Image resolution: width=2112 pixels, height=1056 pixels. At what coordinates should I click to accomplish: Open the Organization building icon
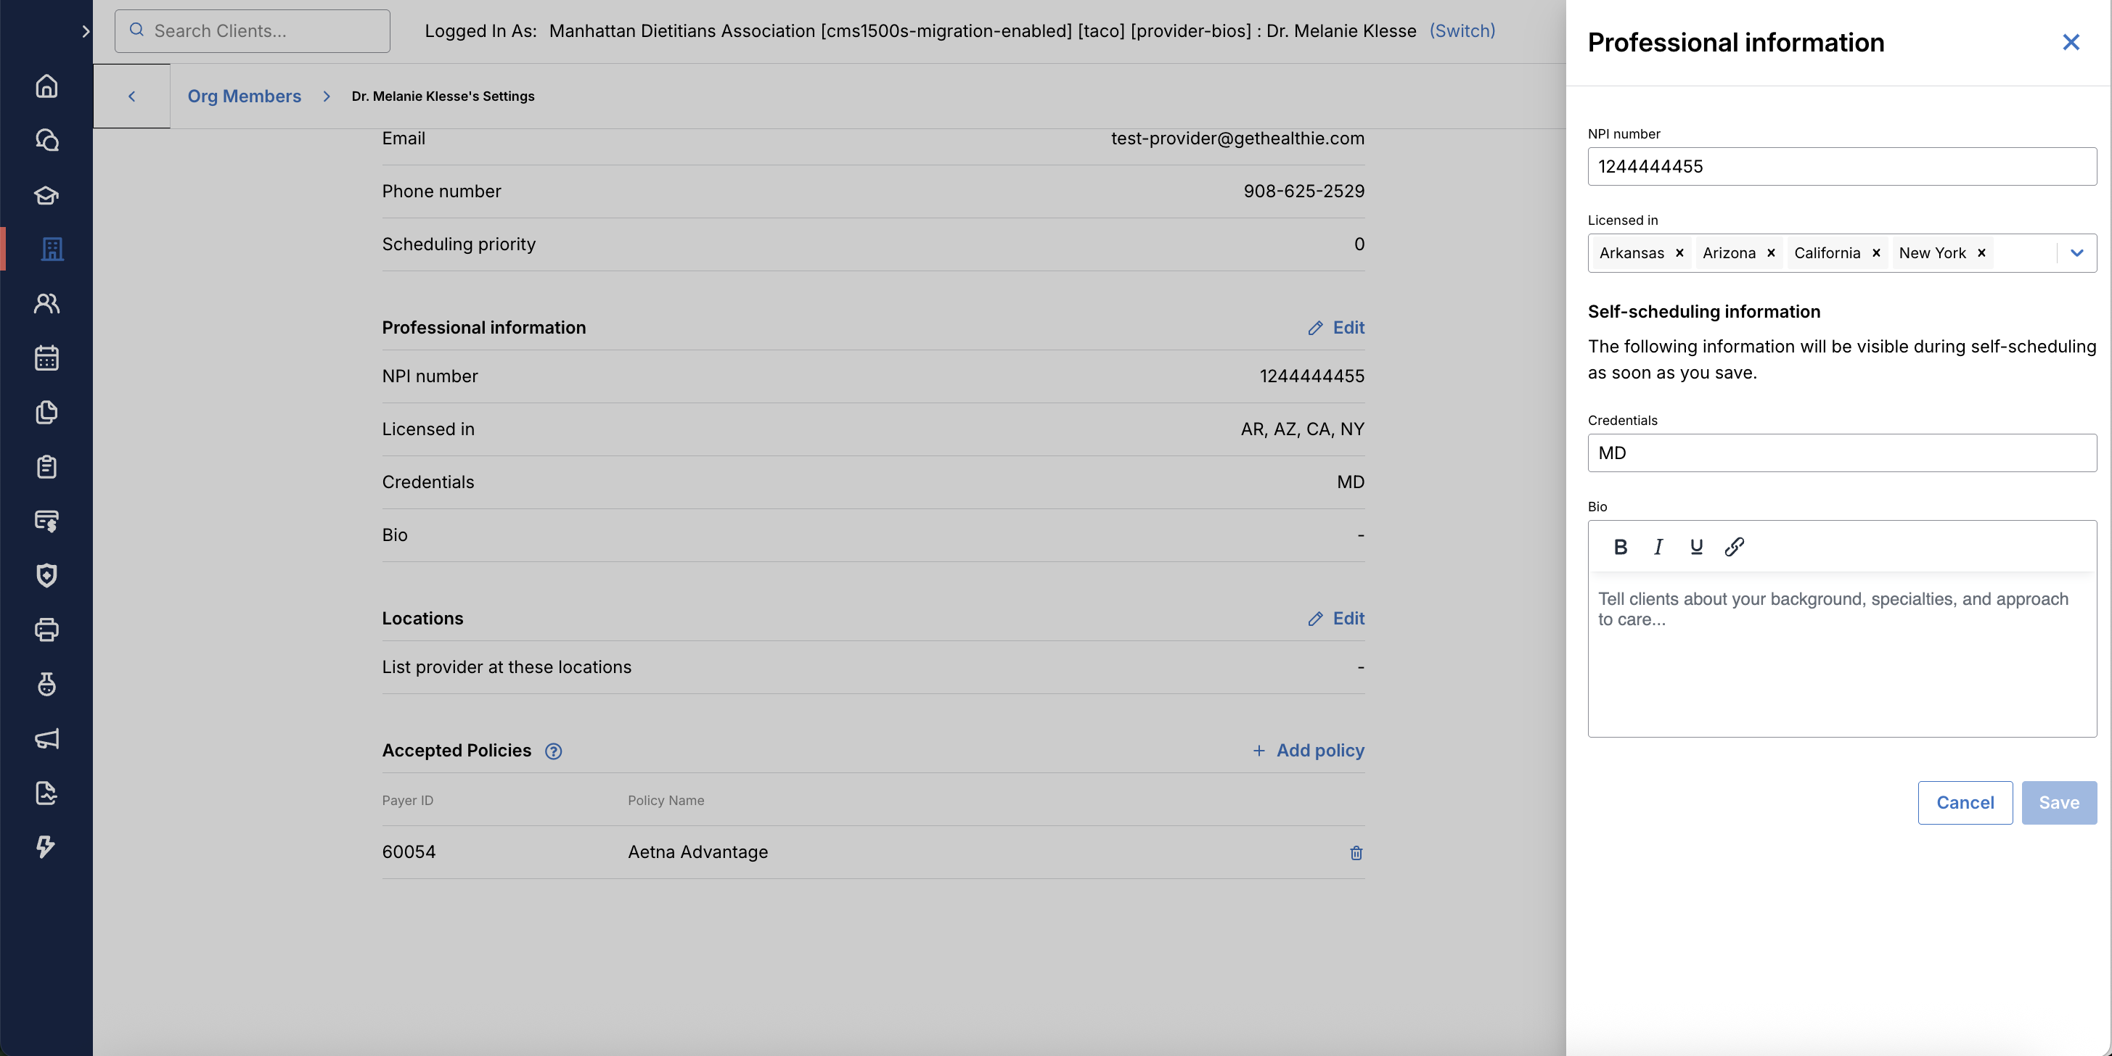pyautogui.click(x=52, y=249)
